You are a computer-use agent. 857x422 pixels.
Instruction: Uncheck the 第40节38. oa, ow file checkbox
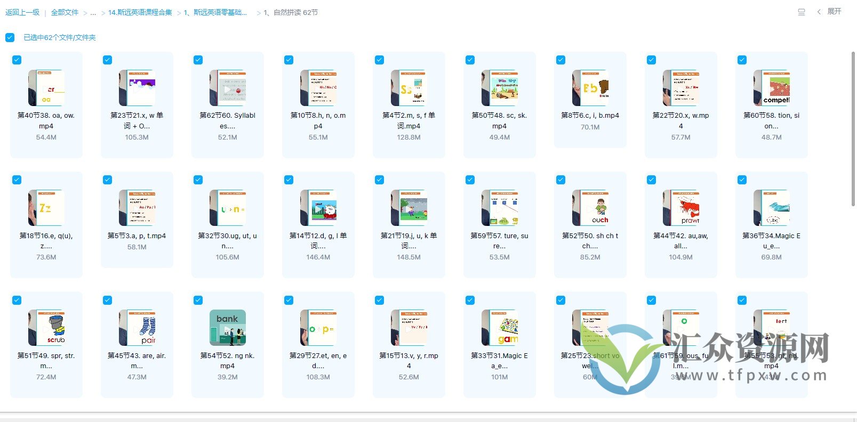tap(17, 60)
